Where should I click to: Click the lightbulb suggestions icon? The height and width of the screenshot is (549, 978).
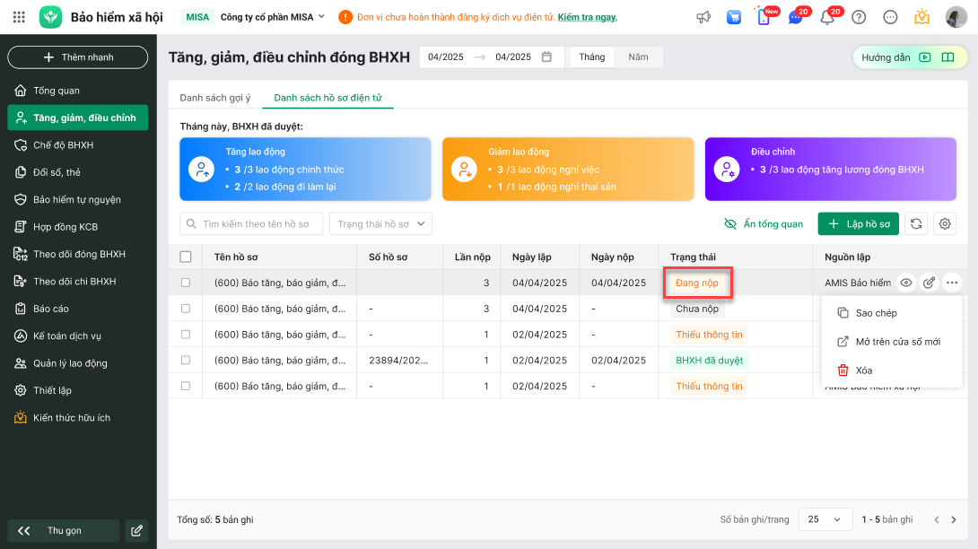coord(921,17)
